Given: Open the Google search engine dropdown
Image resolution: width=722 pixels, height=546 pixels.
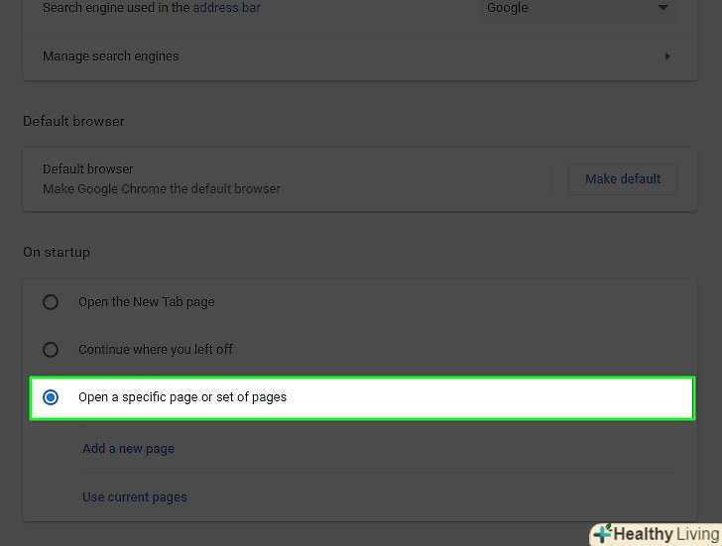Looking at the screenshot, I should pos(578,8).
